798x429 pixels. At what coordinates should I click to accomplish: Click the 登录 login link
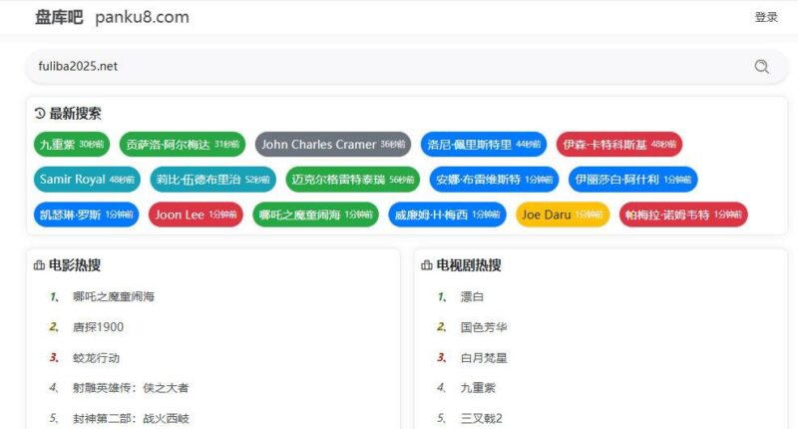click(766, 17)
